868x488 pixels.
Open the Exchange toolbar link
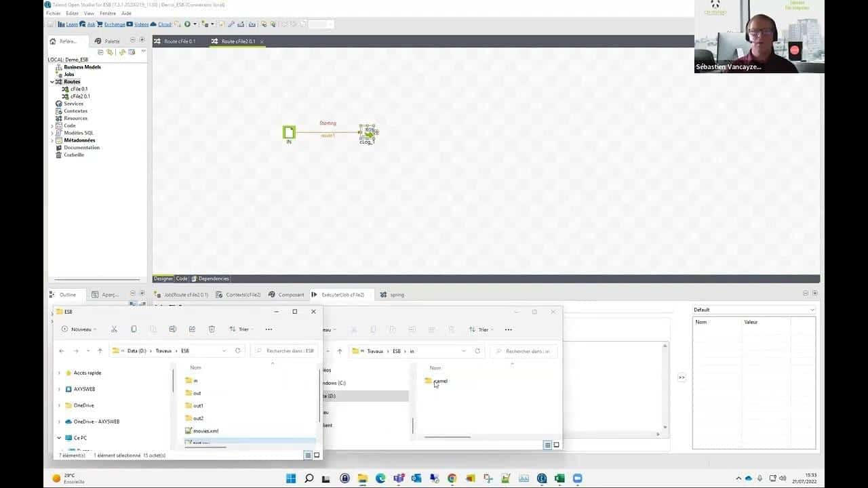click(x=114, y=24)
